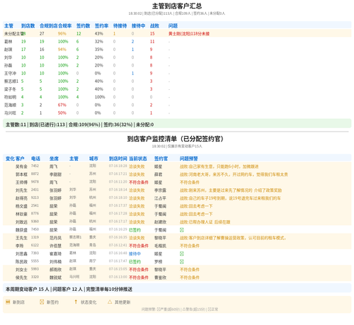354x325 pixels.
Task: Select customer 王师傅 in the monitoring list
Action: coord(21,183)
